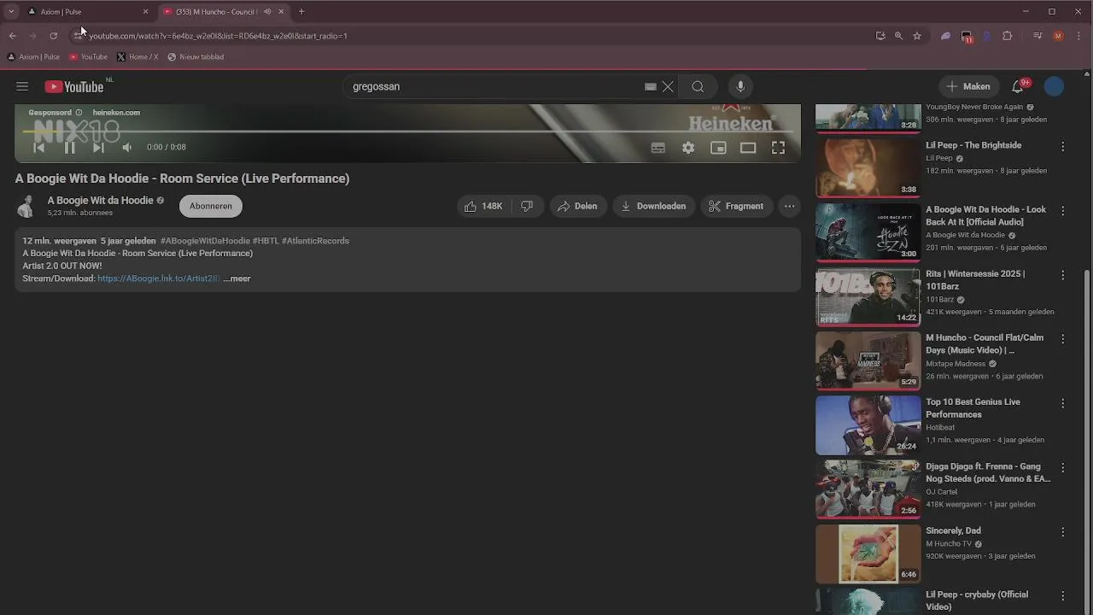
Task: Pause the video player
Action: pos(69,147)
